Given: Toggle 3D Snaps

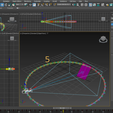Looking at the screenshot, I should point(39,5).
